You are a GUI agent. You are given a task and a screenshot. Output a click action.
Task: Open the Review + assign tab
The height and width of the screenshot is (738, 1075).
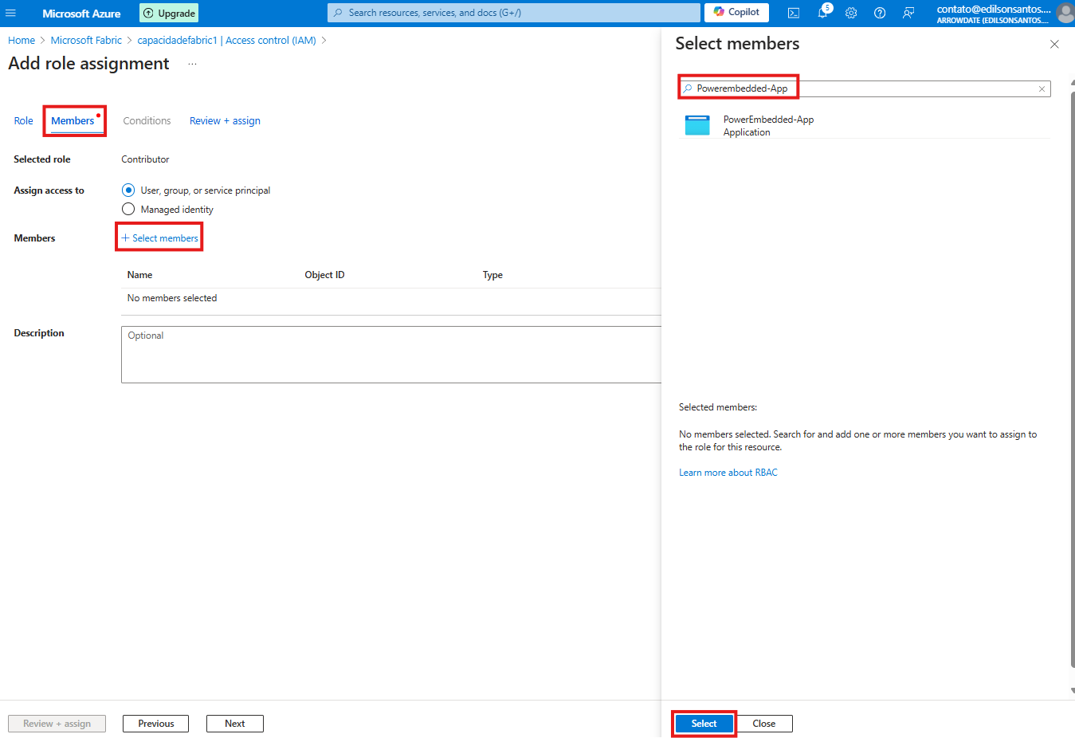pos(225,121)
